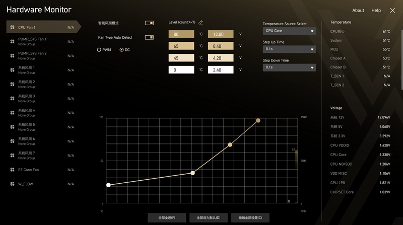Viewport: 403px width, 225px height.
Task: Click the top-right fan curve point
Action: click(x=258, y=121)
